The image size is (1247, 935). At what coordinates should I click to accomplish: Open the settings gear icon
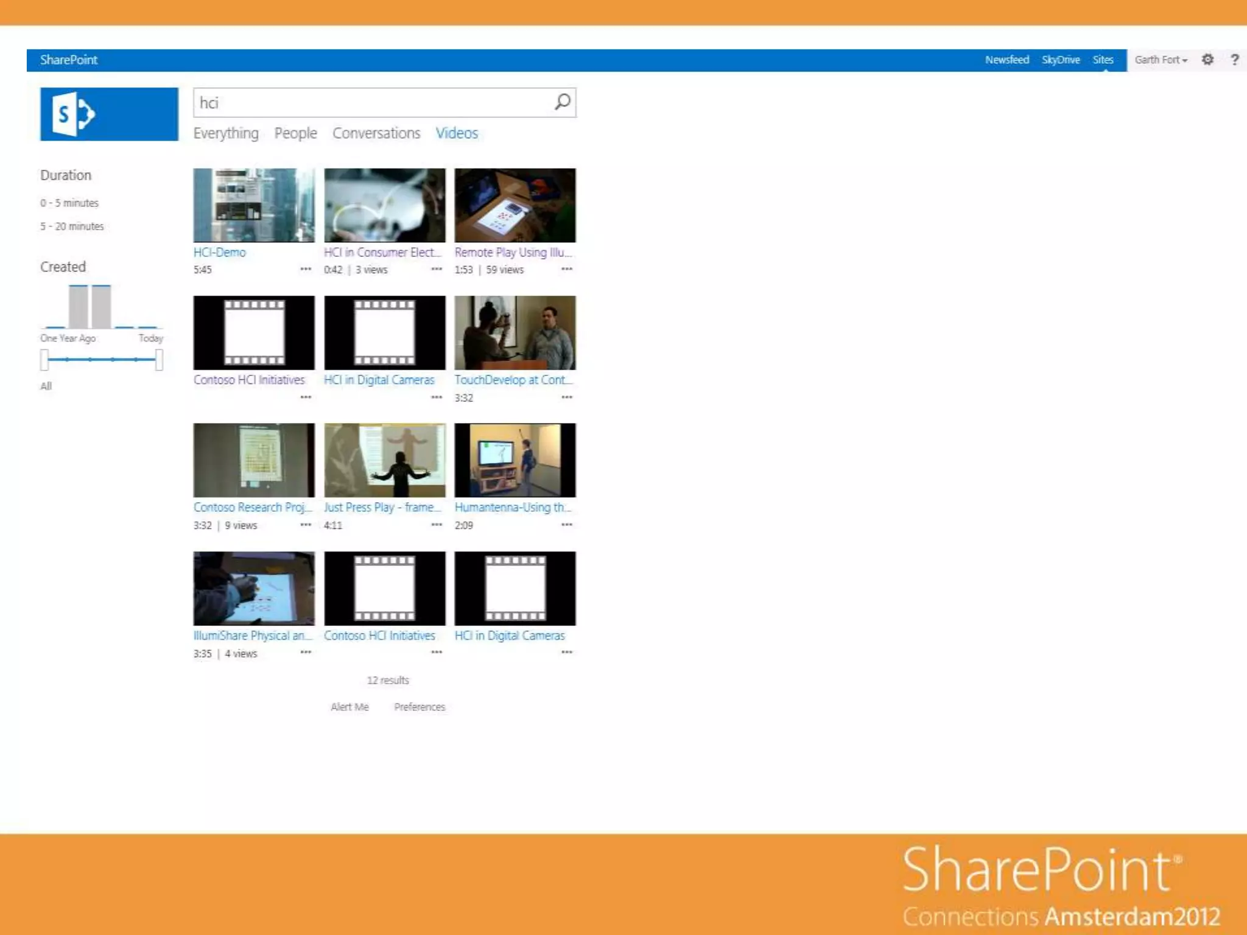coord(1207,60)
